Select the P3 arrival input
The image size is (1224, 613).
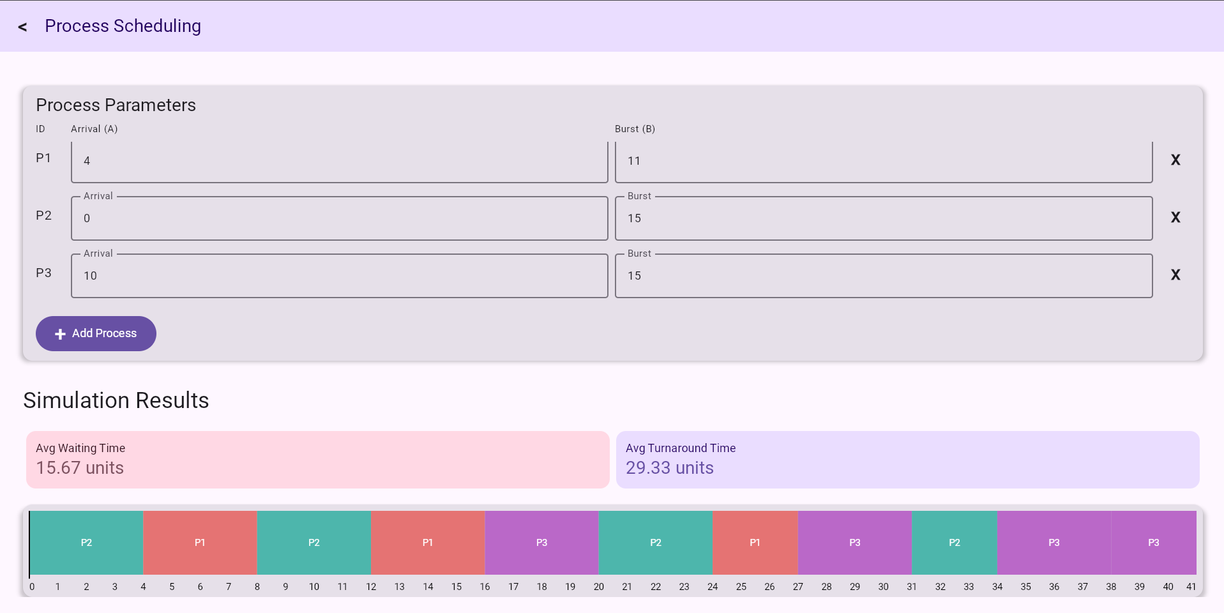(x=340, y=276)
